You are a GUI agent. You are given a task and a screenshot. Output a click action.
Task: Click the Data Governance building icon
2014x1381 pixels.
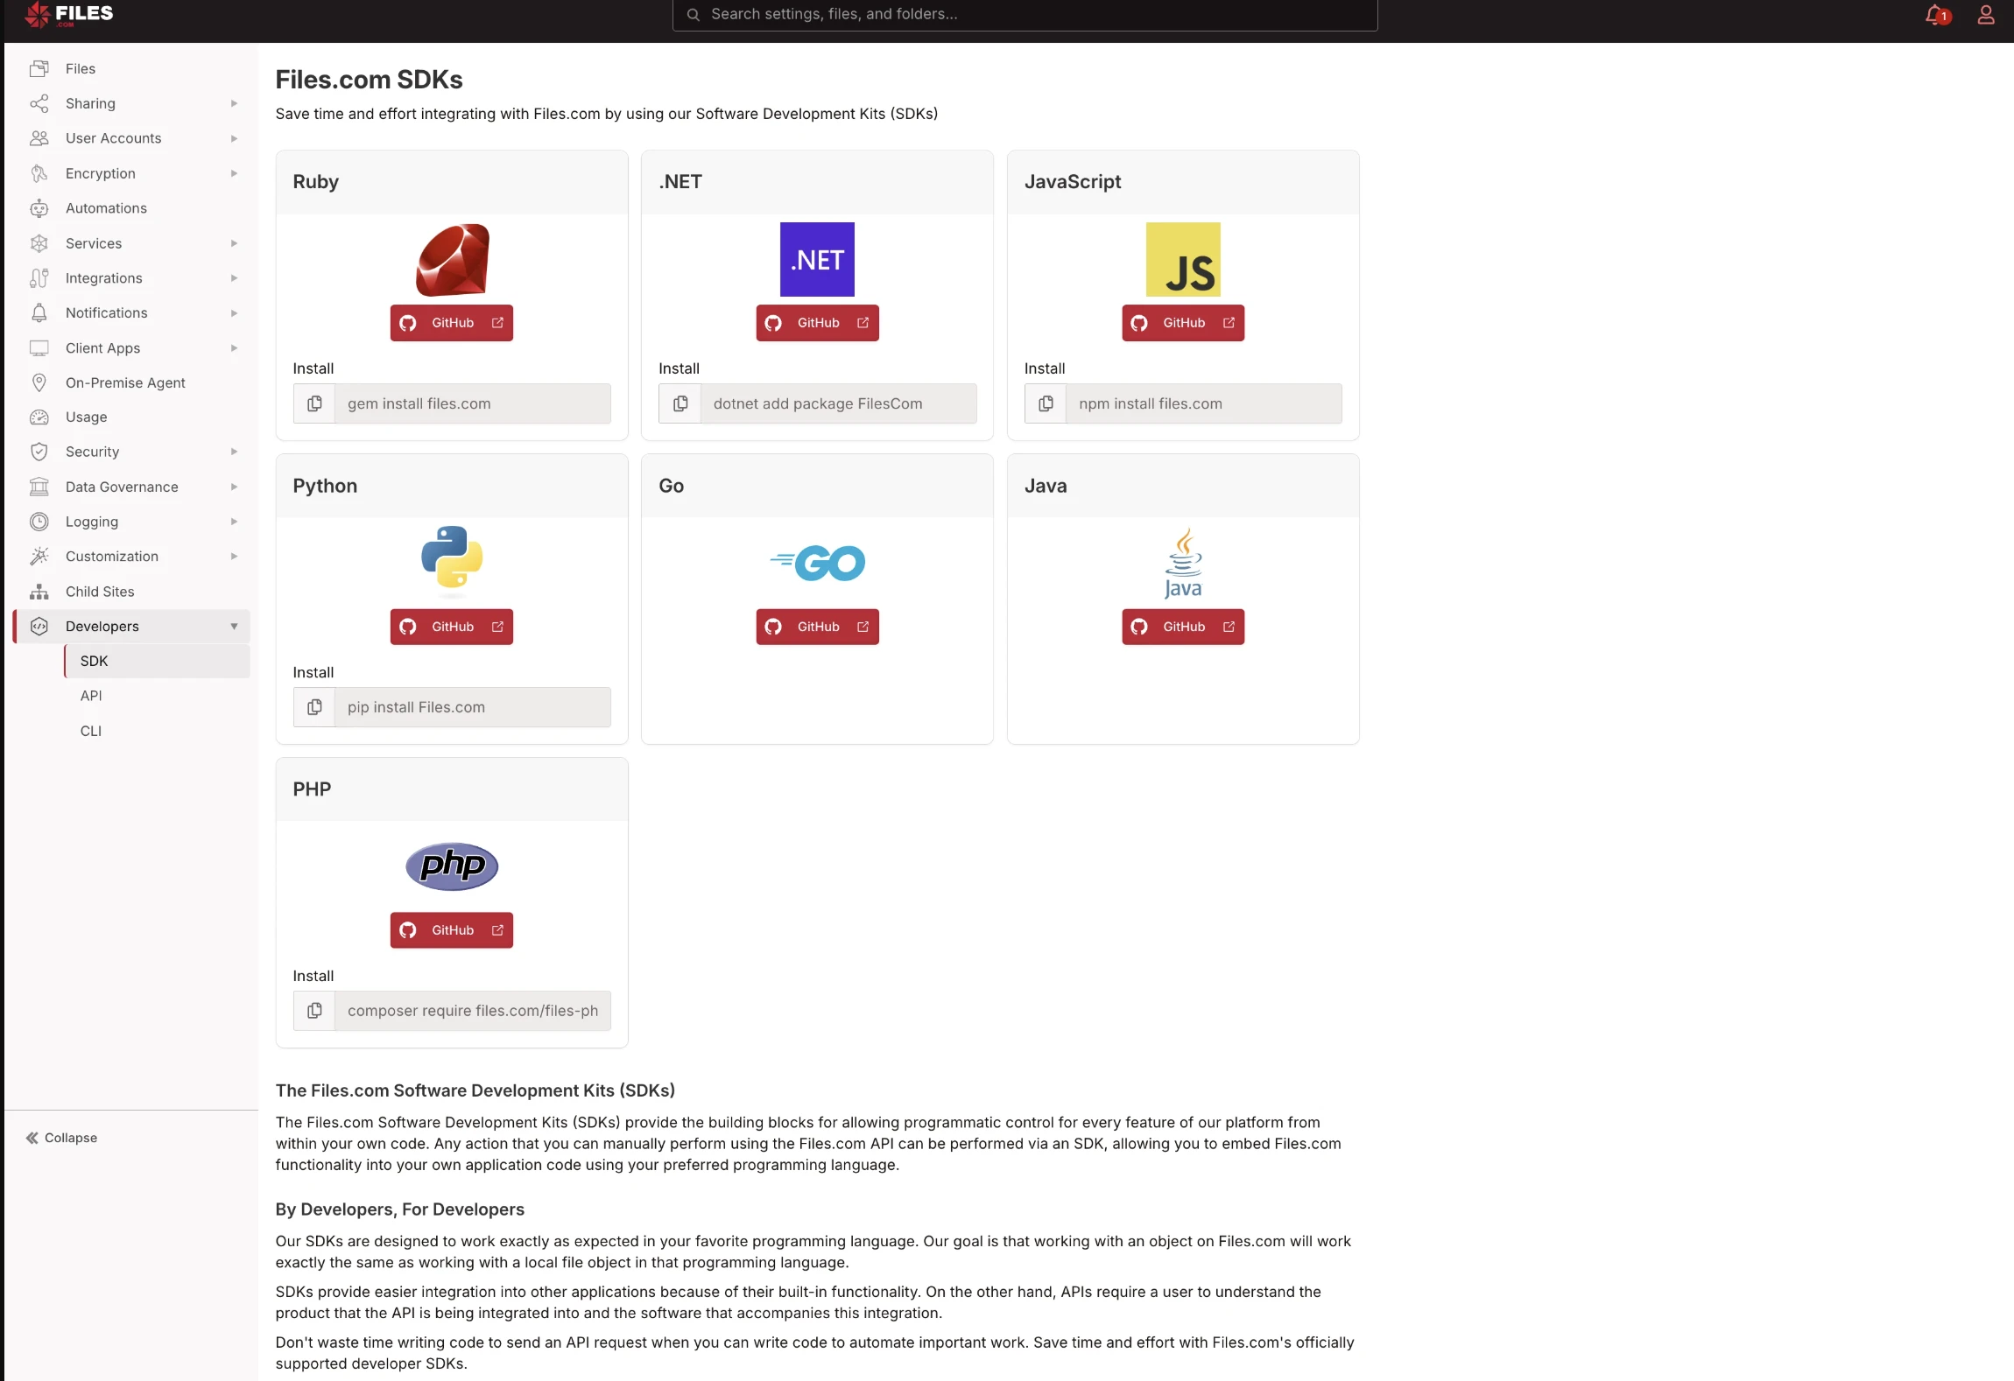click(39, 487)
